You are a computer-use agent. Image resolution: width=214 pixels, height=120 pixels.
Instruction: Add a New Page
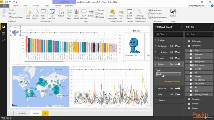click(69, 14)
